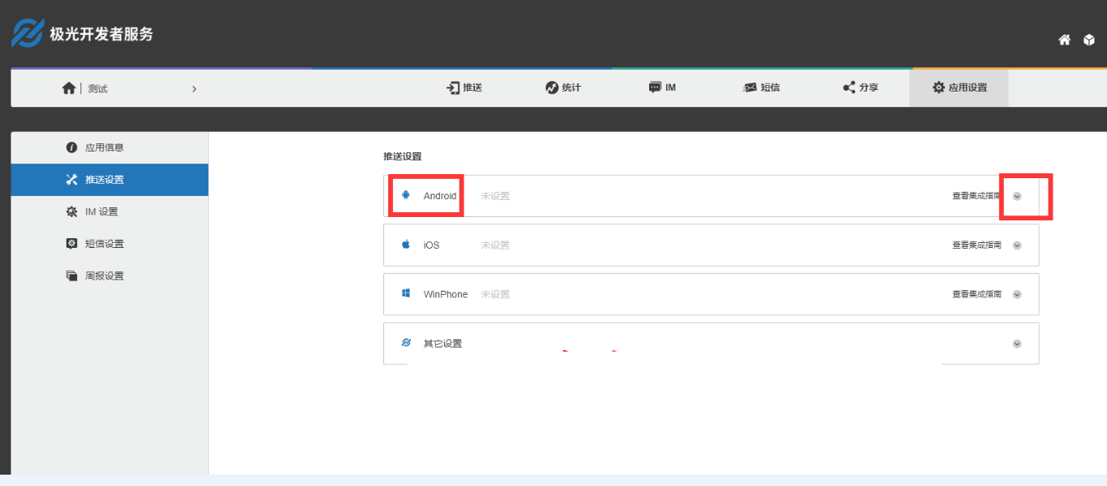Click the WinPhone row label

446,295
